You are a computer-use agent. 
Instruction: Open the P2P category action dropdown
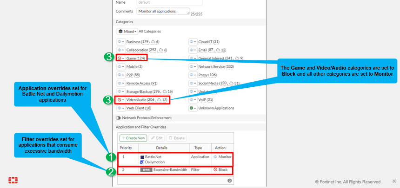(x=121, y=75)
